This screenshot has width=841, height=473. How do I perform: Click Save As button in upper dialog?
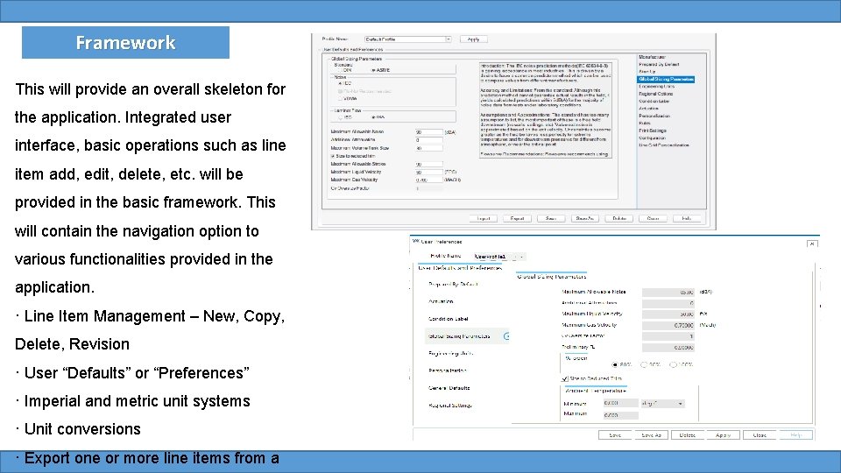pyautogui.click(x=584, y=219)
